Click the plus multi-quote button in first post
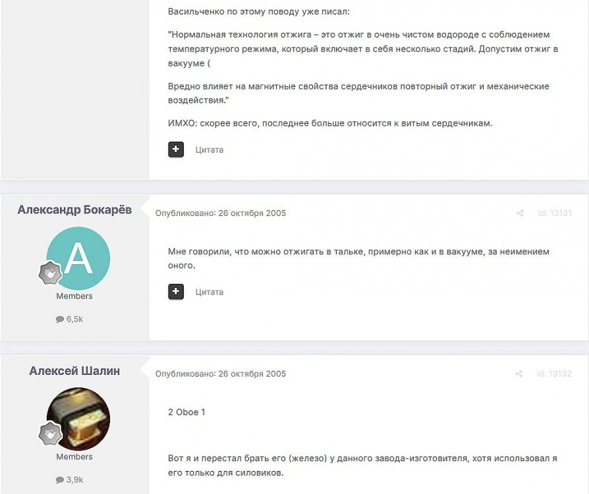Screen dimensions: 589x494 (176, 149)
